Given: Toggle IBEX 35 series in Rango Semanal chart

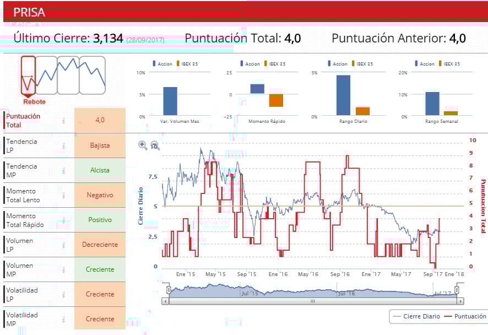Looking at the screenshot, I should (x=449, y=63).
